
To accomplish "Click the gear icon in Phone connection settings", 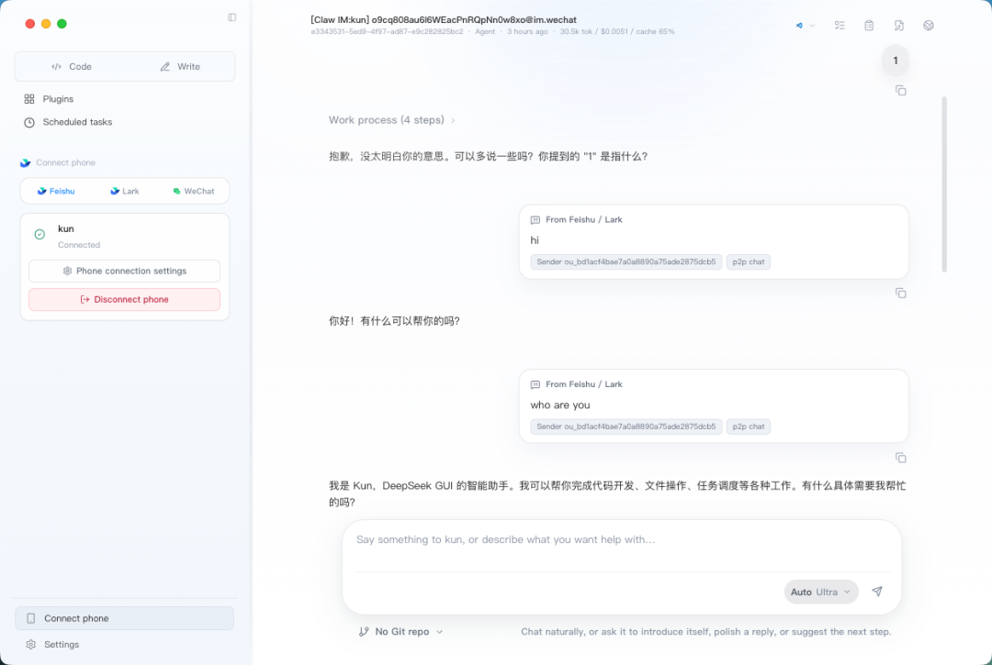I will [68, 271].
